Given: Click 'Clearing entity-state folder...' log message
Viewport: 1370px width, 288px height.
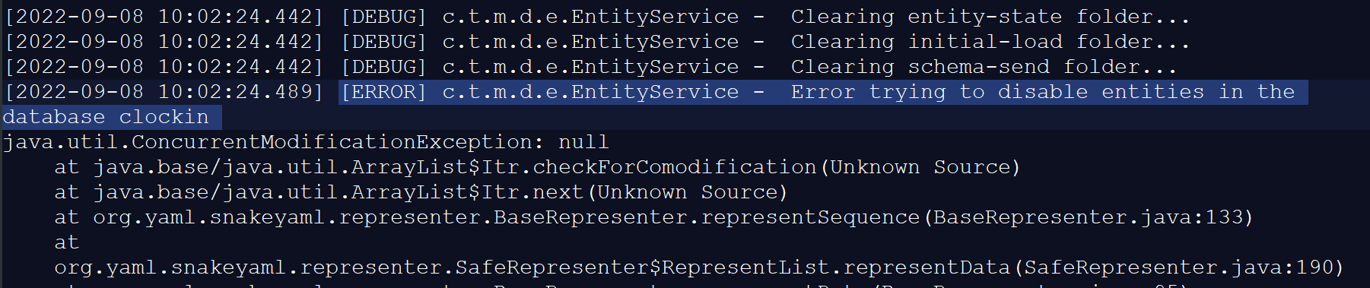Looking at the screenshot, I should 990,17.
